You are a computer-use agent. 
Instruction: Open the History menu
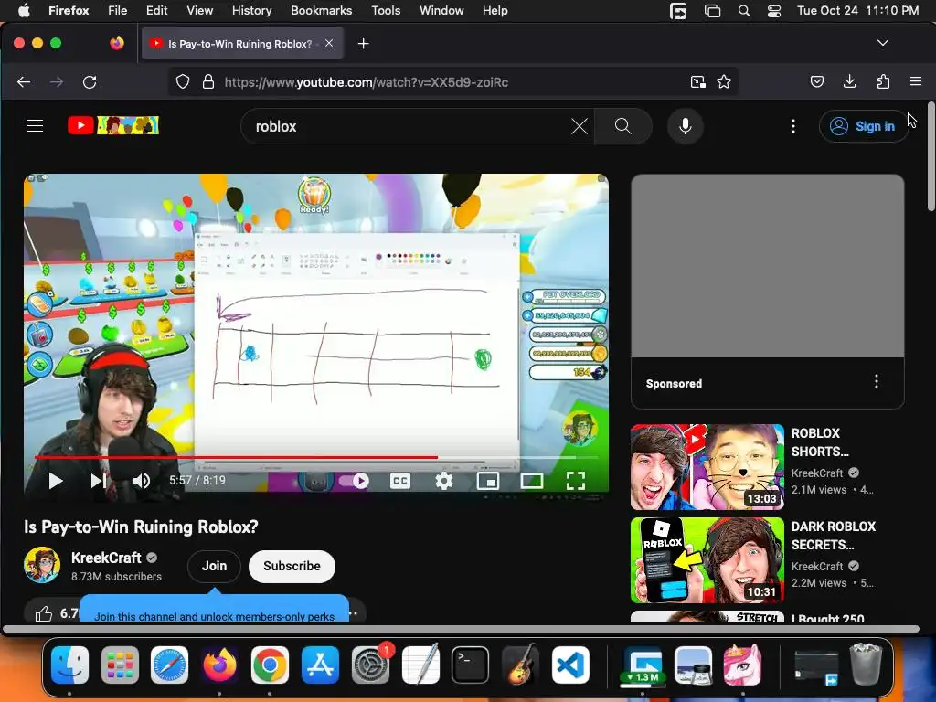click(251, 10)
